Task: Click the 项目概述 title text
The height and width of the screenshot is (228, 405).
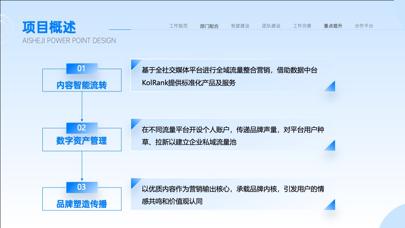Action: [x=49, y=27]
